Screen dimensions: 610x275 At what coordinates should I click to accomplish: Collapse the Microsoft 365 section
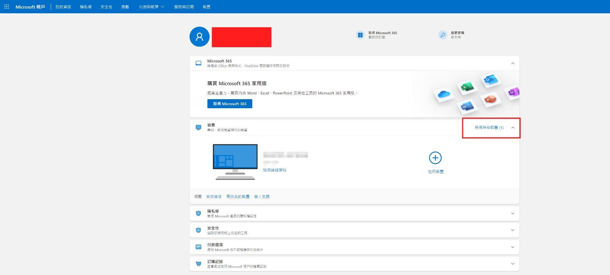pos(512,63)
